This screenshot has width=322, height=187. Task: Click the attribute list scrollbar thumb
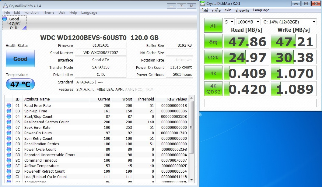click(x=191, y=127)
